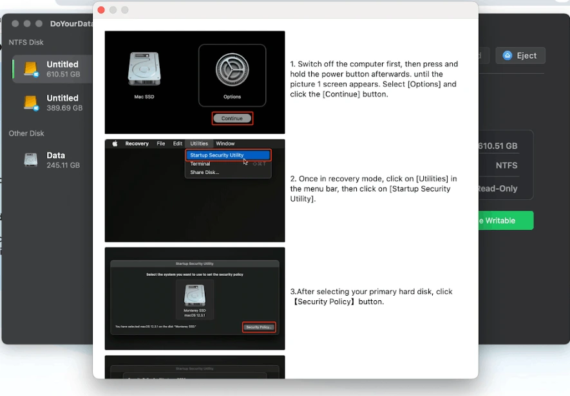
Task: Click the step 2 instruction text
Action: (374, 189)
